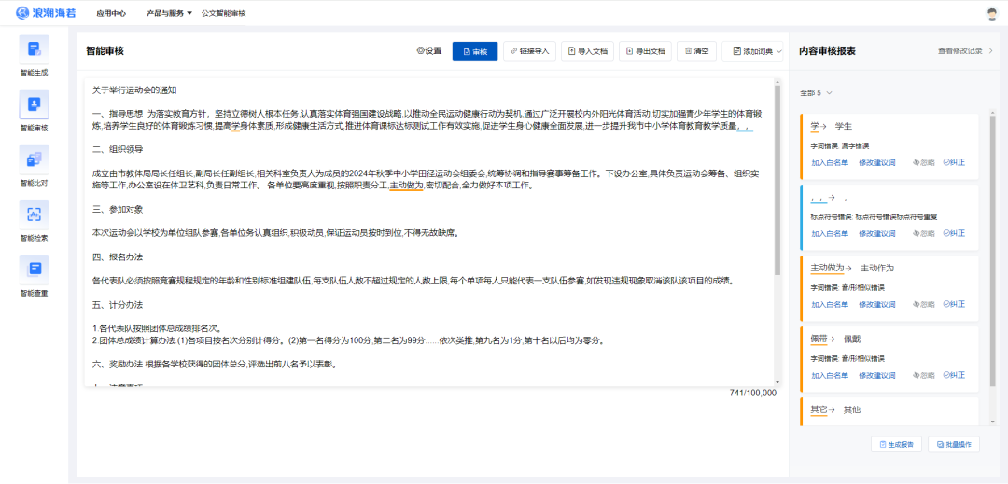Click 批量操作 button

(x=955, y=444)
